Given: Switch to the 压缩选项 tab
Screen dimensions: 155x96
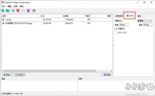Looking at the screenshot, I should tap(119, 16).
